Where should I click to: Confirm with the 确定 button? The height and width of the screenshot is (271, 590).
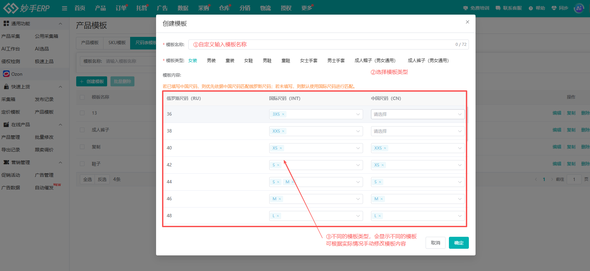459,243
